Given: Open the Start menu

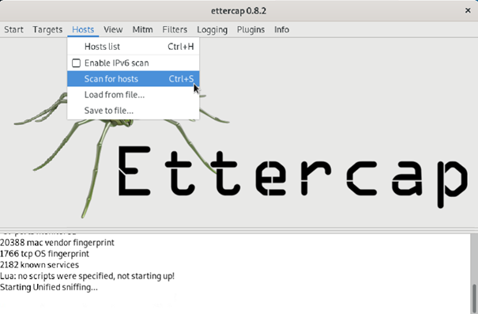Looking at the screenshot, I should [x=13, y=29].
